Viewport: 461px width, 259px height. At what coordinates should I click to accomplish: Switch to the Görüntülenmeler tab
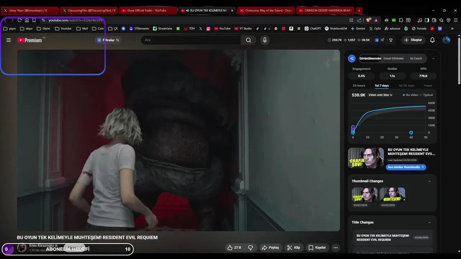370,58
